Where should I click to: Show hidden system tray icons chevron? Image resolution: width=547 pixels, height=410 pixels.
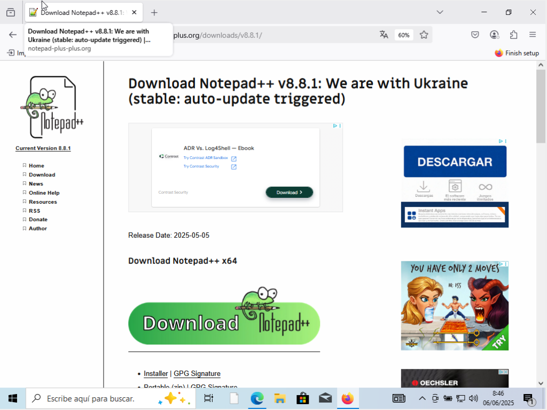pos(422,398)
